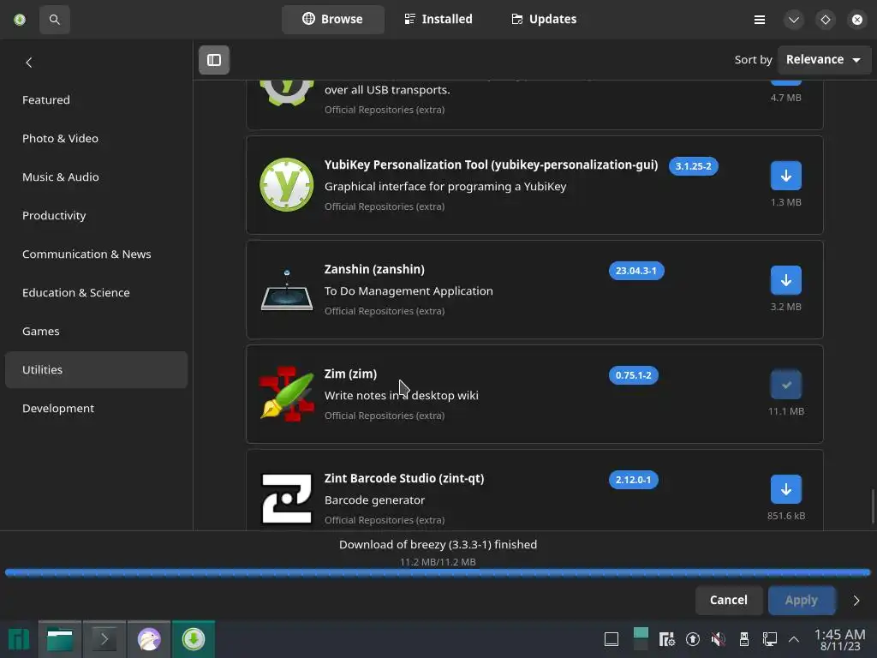Click the updates notifier tray icon
This screenshot has width=877, height=658.
[692, 639]
